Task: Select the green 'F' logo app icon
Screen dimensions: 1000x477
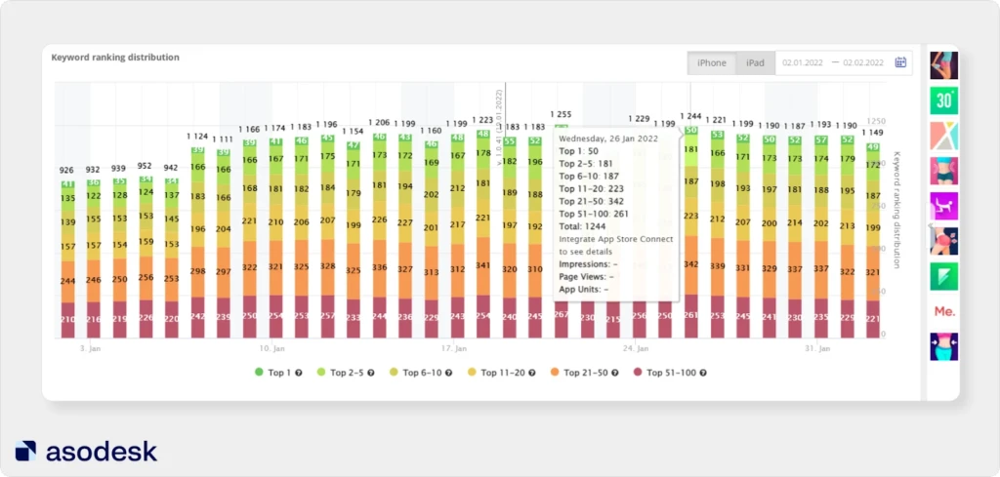Action: [x=944, y=276]
